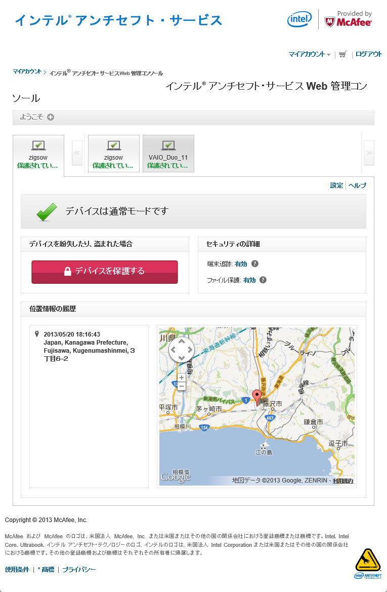The height and width of the screenshot is (592, 387).
Task: Click 有効 link next to ファイル保護
Action: click(x=249, y=280)
